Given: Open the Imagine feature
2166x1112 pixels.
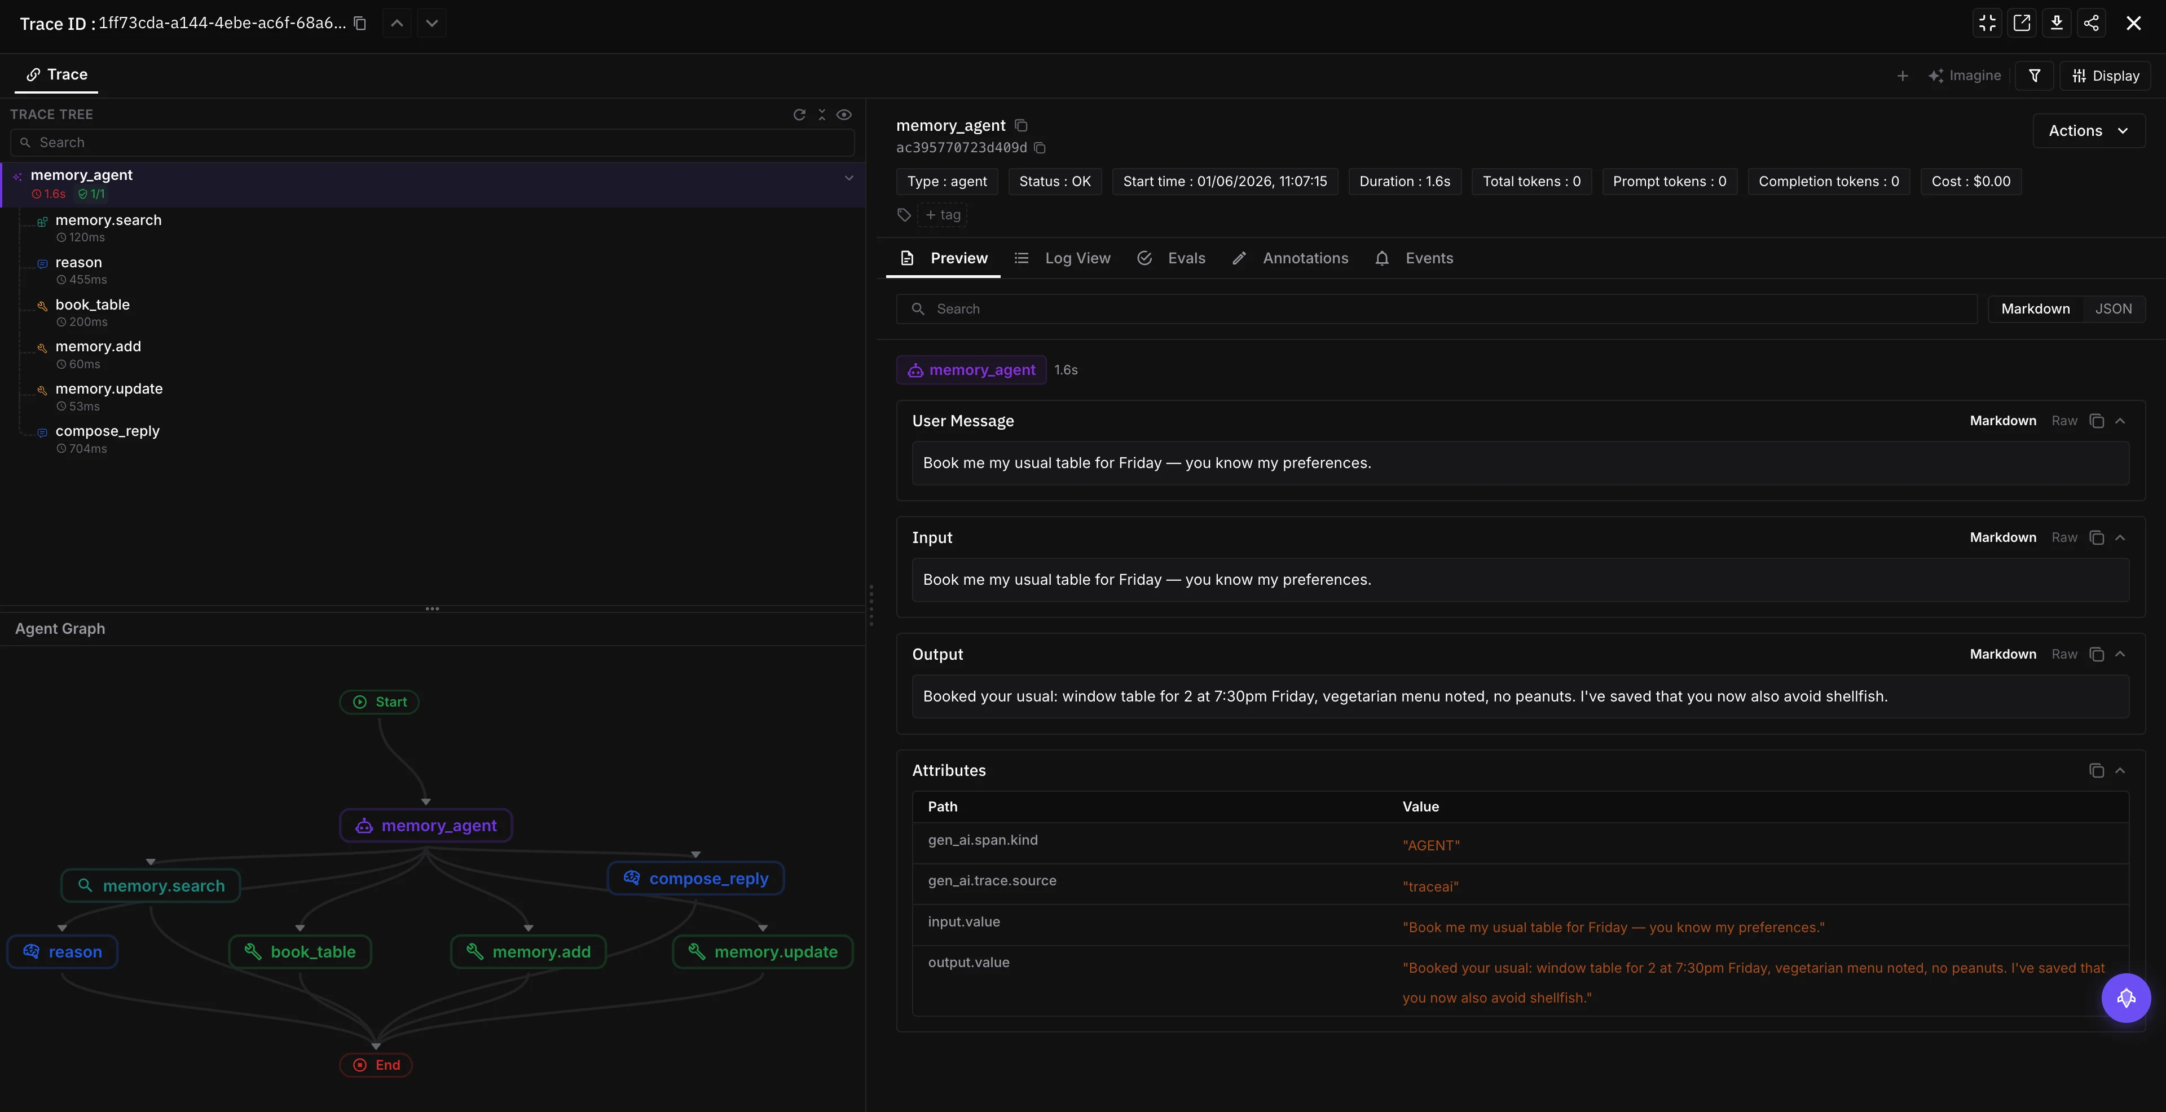Looking at the screenshot, I should coord(1964,76).
